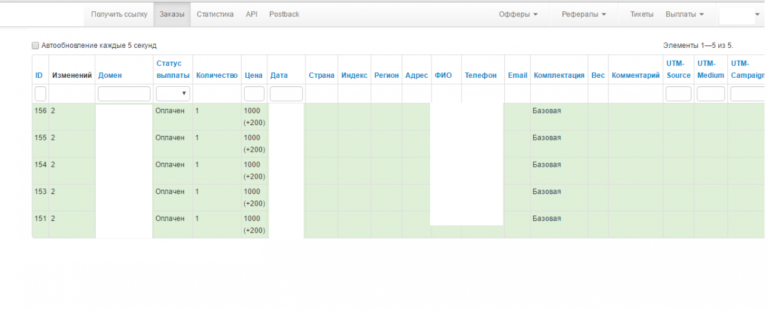Open the Офферы dropdown menu
Image resolution: width=767 pixels, height=309 pixels.
(518, 14)
